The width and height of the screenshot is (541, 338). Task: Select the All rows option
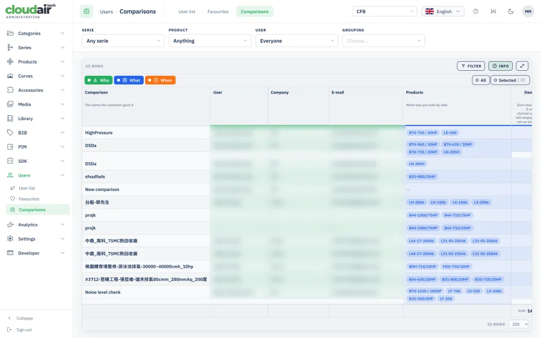pyautogui.click(x=481, y=80)
